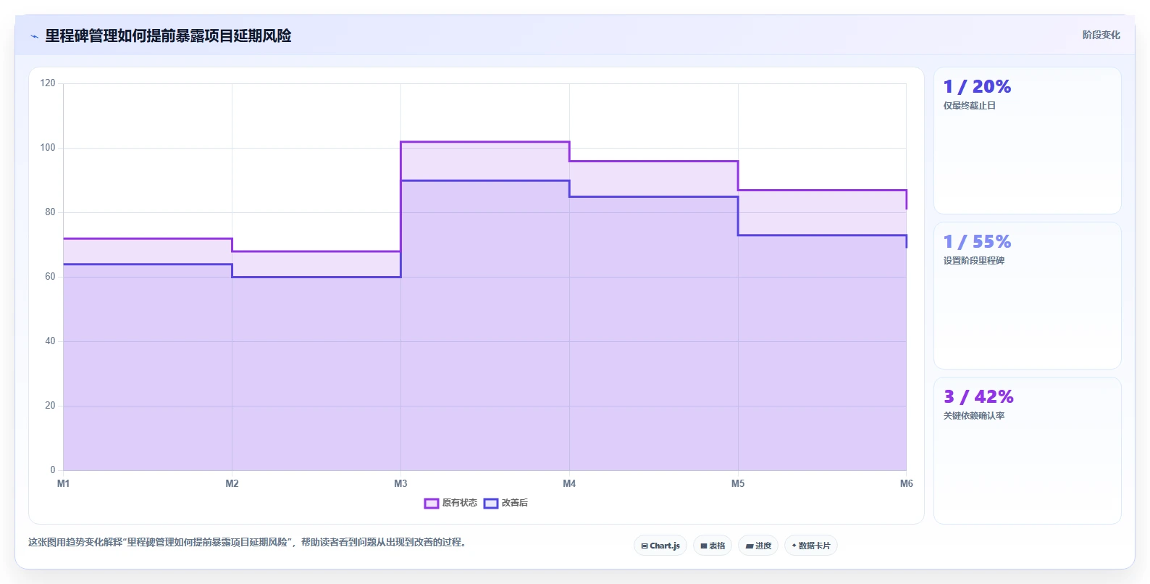Click the 数据卡片 tag
Image resolution: width=1150 pixels, height=584 pixels.
point(811,546)
